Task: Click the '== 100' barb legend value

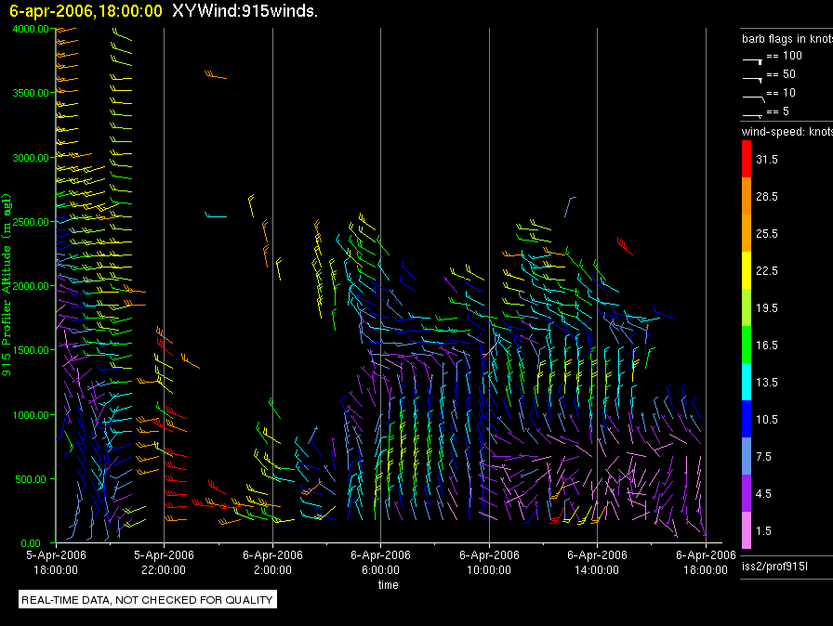Action: pyautogui.click(x=784, y=55)
